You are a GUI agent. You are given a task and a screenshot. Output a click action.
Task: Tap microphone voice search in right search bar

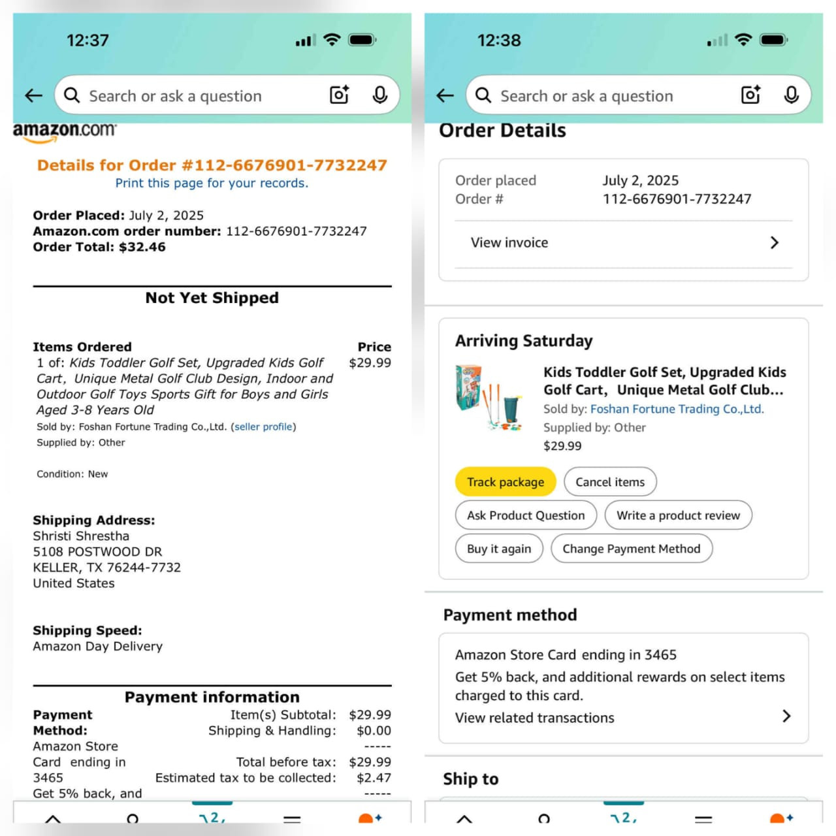click(792, 95)
